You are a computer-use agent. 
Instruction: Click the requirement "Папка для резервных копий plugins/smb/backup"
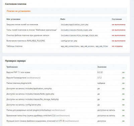click(x=29, y=110)
